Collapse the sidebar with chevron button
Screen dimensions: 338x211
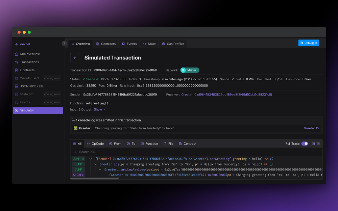(64, 44)
